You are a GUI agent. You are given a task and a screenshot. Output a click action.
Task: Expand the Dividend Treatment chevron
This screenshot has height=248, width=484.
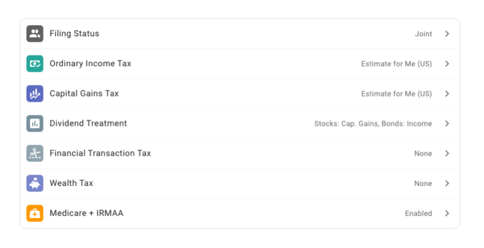[x=447, y=123]
